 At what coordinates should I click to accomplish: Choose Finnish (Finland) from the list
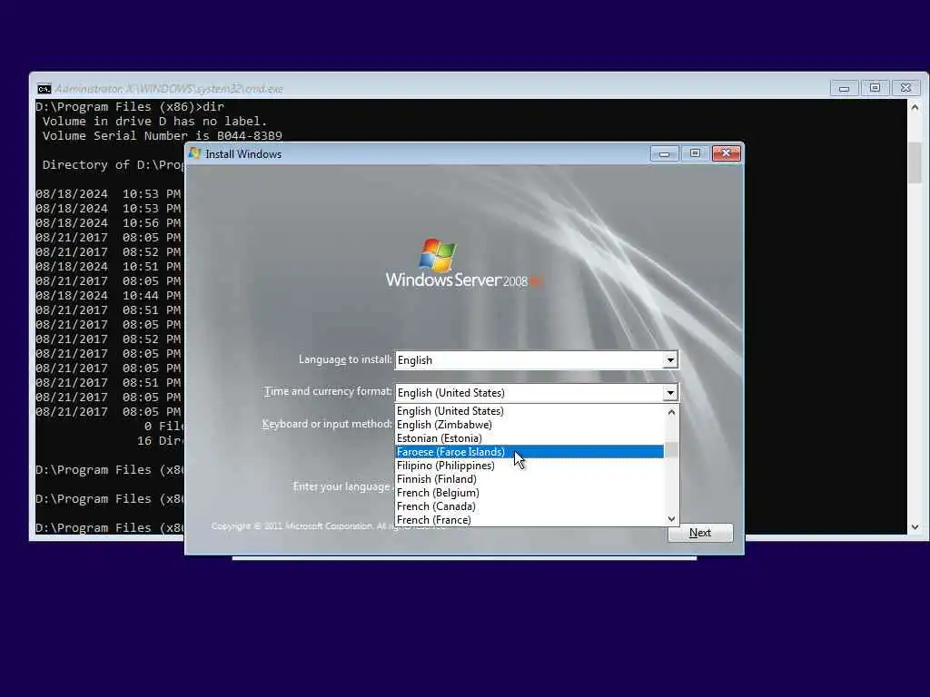pos(529,479)
